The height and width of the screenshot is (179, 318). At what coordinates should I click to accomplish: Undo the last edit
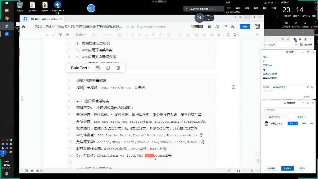pyautogui.click(x=47, y=35)
